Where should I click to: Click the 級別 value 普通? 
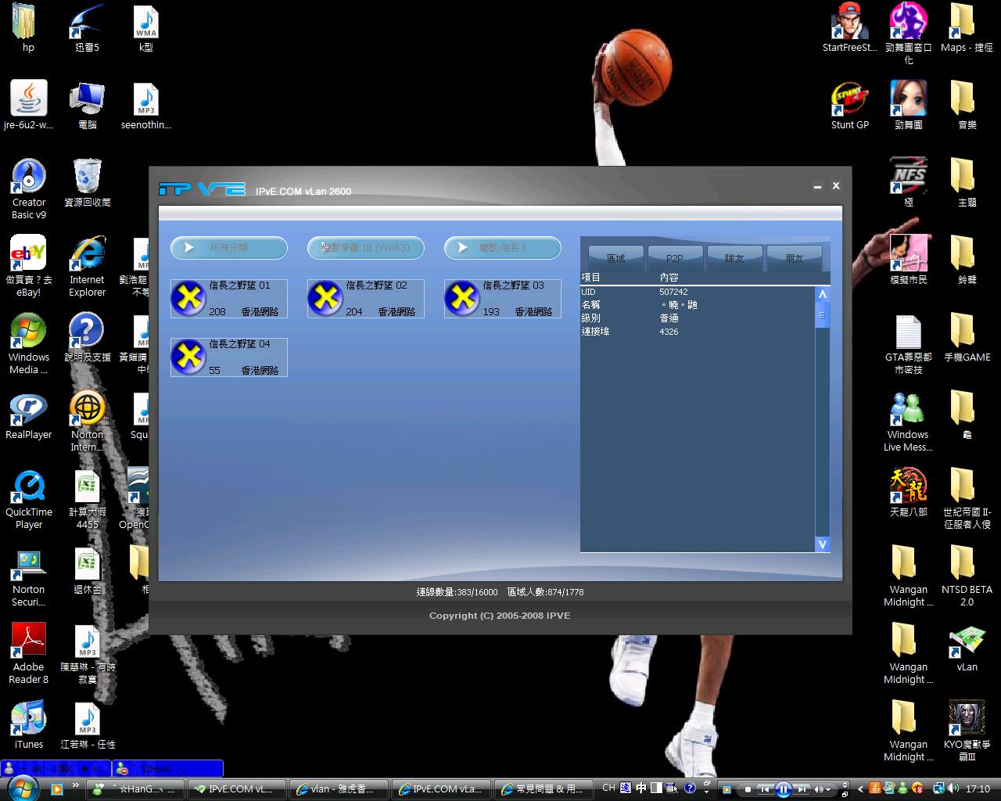(x=669, y=318)
